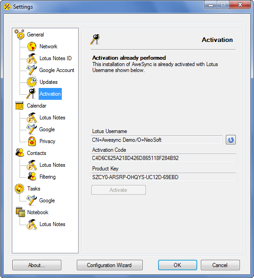Minimize the Settings window
This screenshot has height=278, width=254.
point(210,5)
